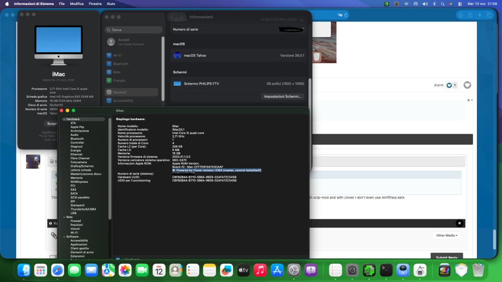Open Contacts app in Dock
This screenshot has width=502, height=282.
tap(175, 270)
